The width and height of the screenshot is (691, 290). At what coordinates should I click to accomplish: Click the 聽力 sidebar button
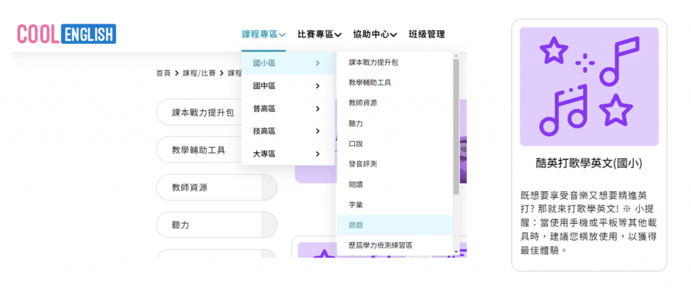click(x=217, y=225)
